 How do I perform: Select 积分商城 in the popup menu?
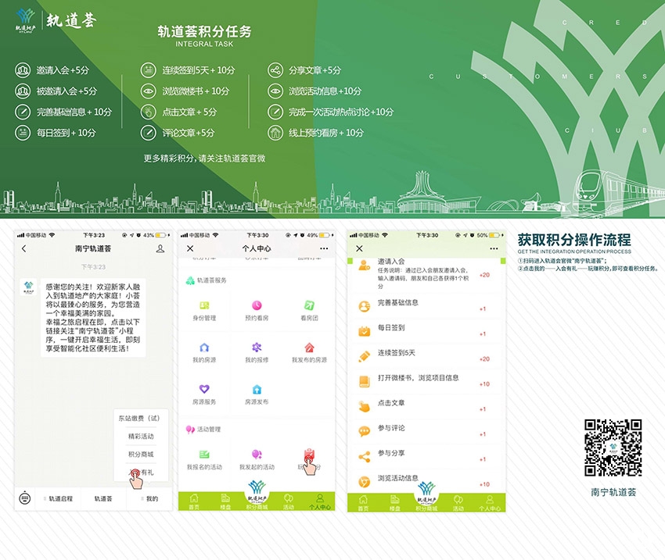(x=141, y=455)
